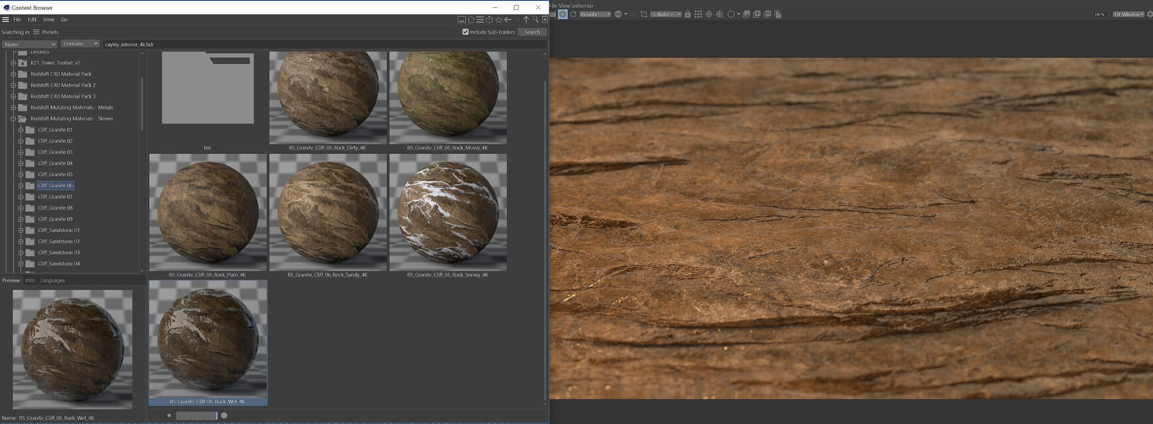The image size is (1153, 424).
Task: Click the favorites star icon
Action: pos(499,20)
